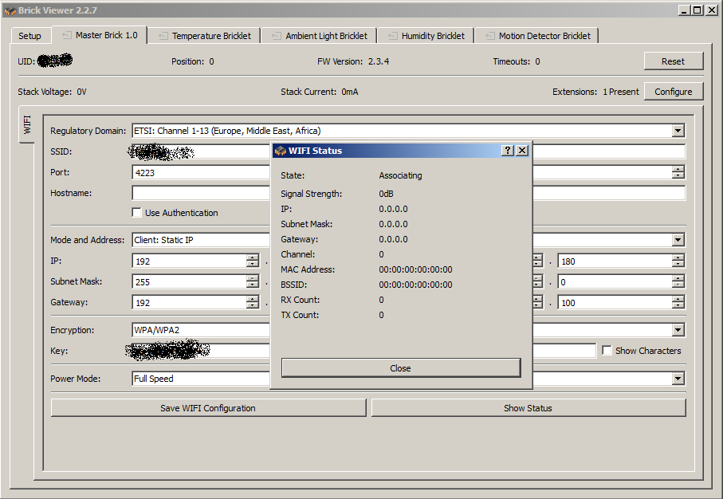
Task: Click the Associating state value
Action: click(400, 175)
